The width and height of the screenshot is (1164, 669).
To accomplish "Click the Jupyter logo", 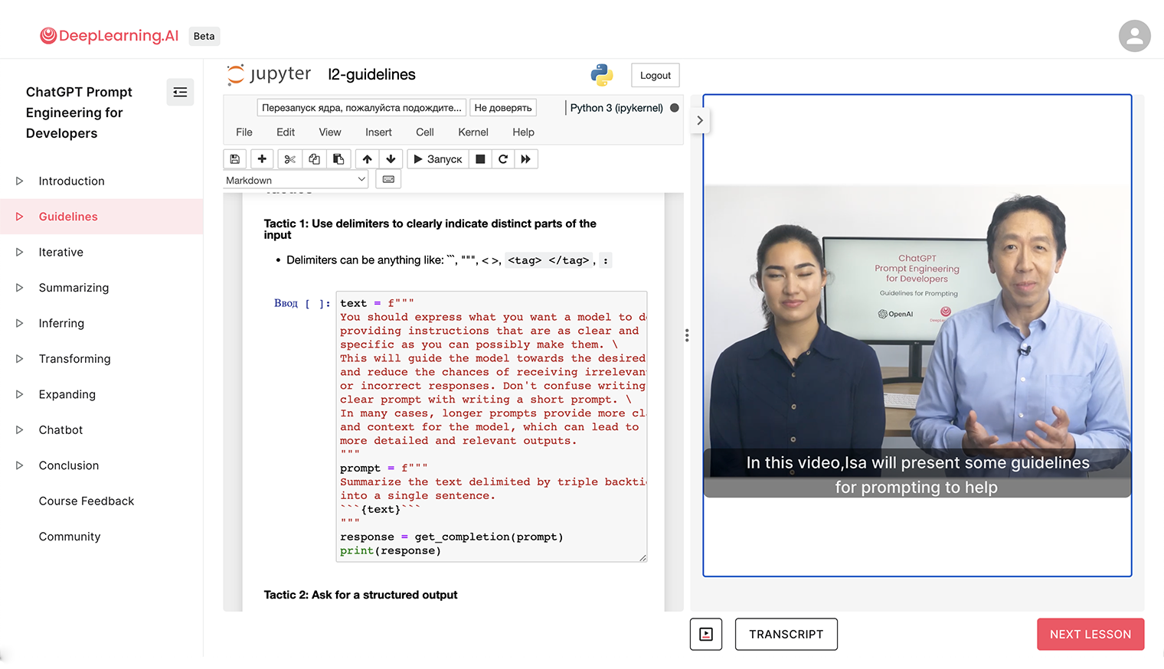I will pyautogui.click(x=269, y=74).
